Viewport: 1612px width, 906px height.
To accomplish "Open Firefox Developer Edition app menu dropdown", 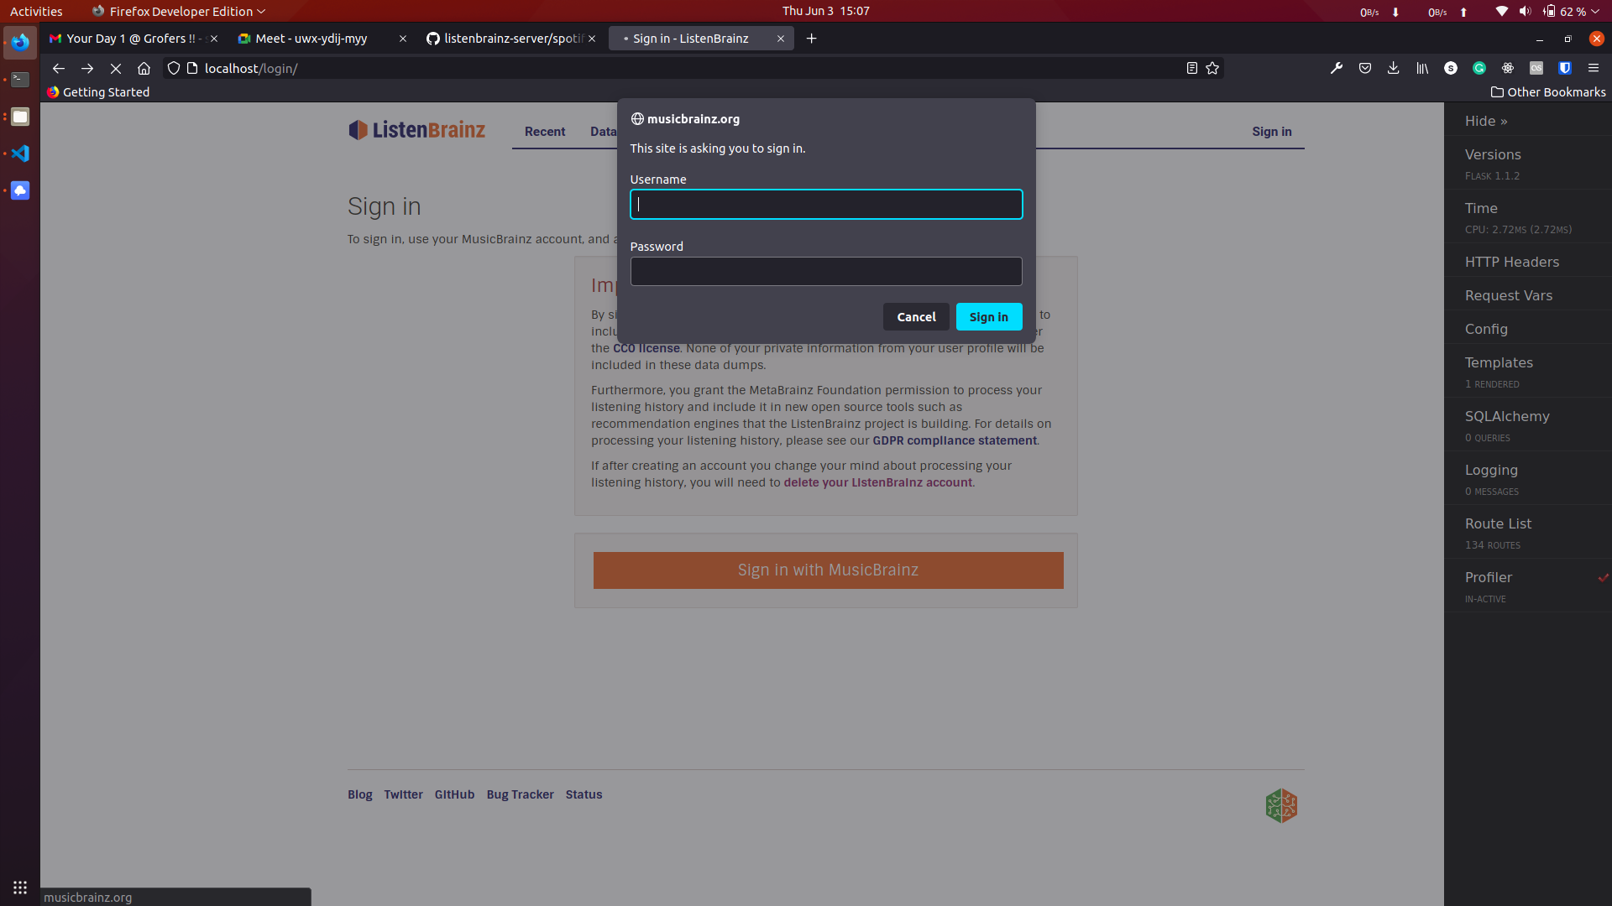I will [x=179, y=12].
